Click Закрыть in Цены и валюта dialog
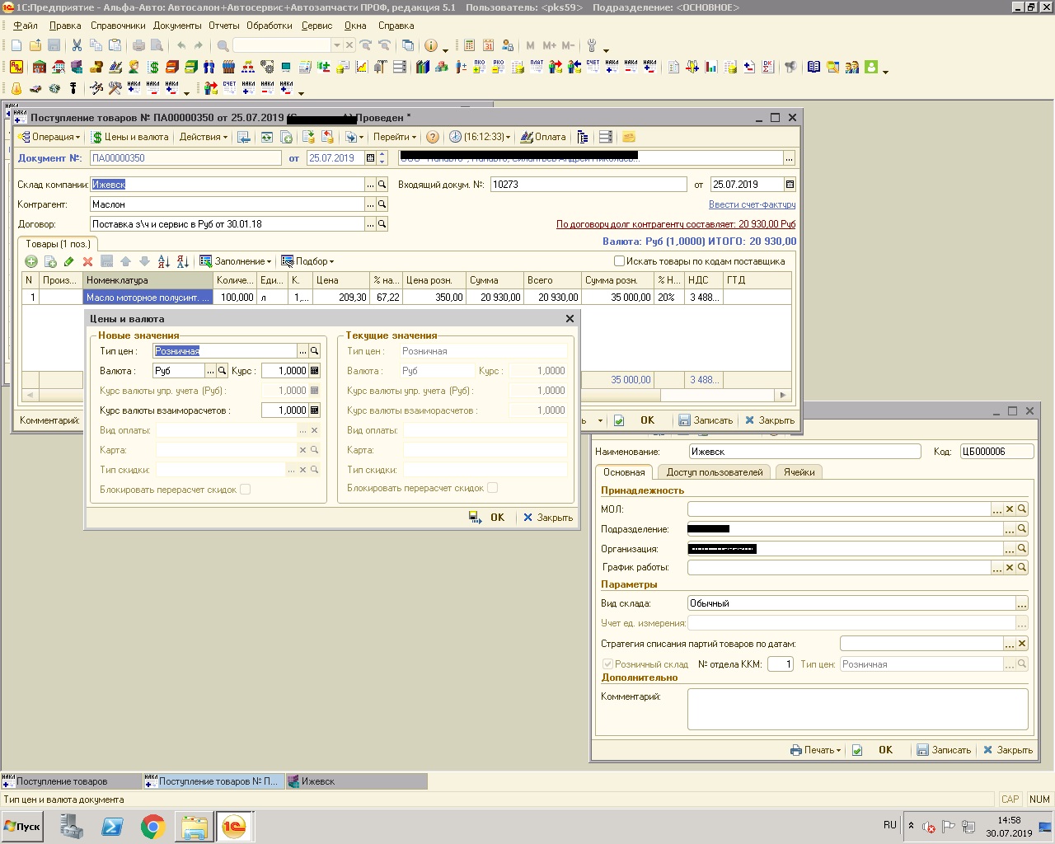Viewport: 1055px width, 844px height. point(548,518)
